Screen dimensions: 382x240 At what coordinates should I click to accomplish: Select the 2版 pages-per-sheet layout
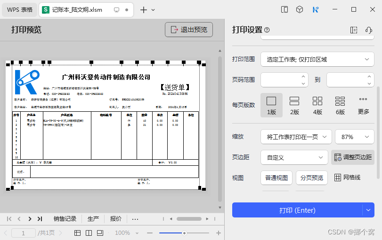pos(294,105)
